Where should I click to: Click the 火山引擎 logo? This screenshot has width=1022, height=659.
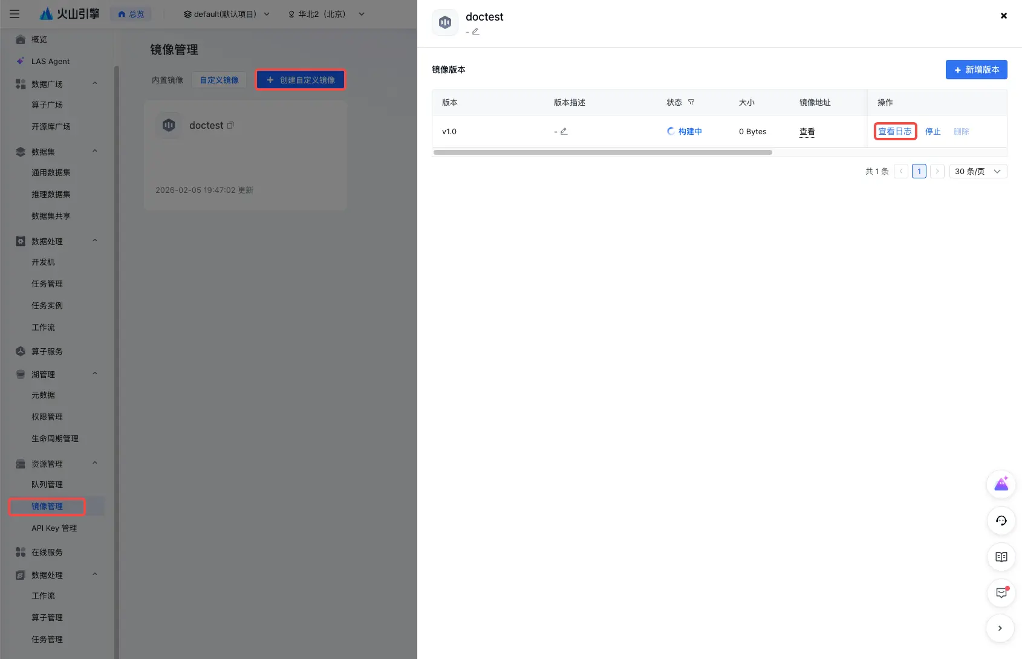coord(70,14)
